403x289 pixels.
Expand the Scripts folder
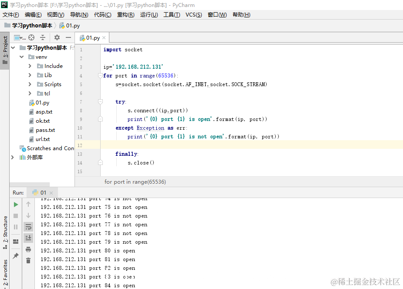click(x=30, y=84)
